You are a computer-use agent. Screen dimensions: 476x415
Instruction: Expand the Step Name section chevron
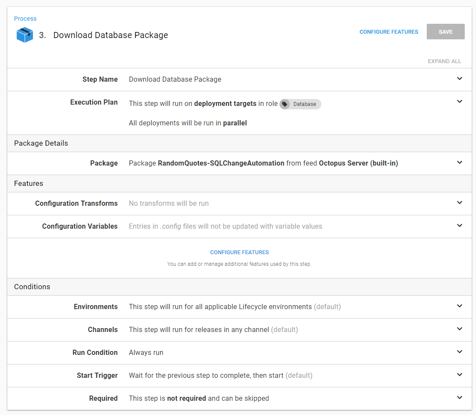coord(459,79)
